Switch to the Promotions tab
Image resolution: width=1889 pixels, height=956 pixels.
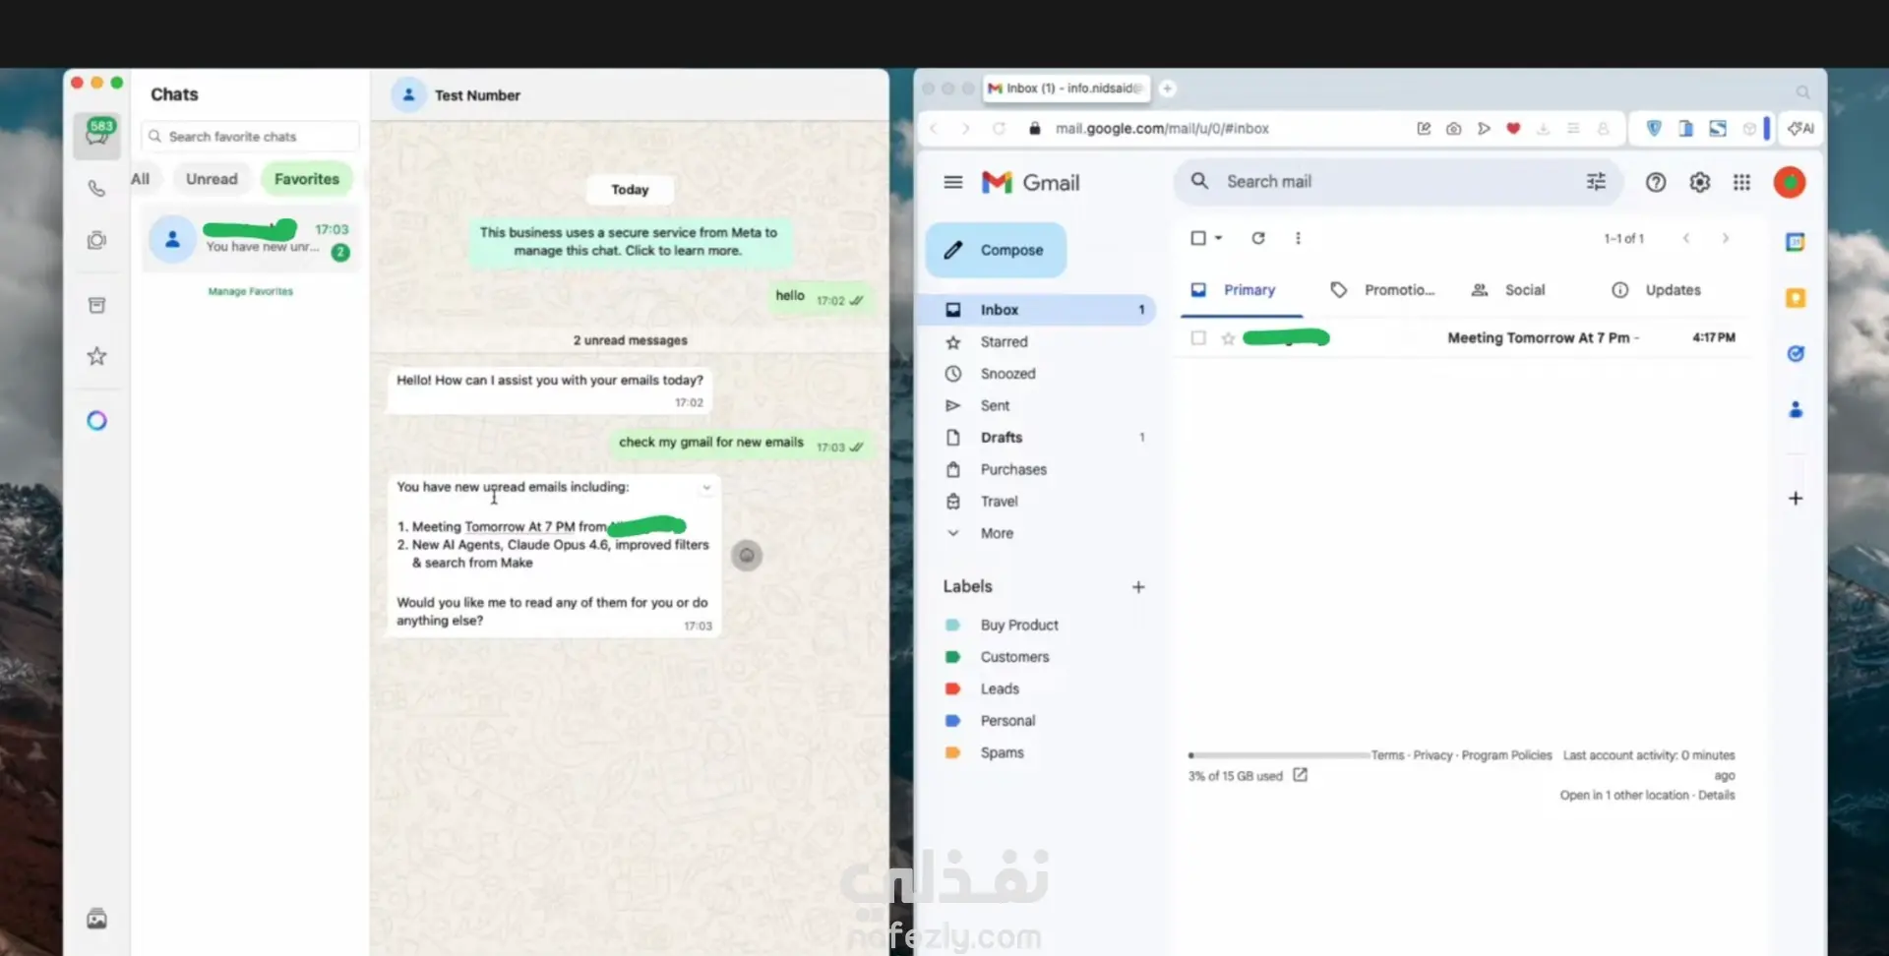[1382, 290]
